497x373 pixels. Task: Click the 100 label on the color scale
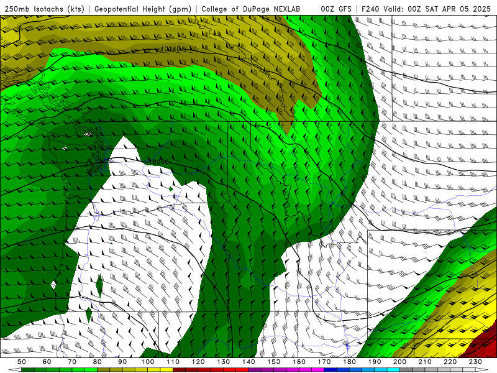(148, 362)
